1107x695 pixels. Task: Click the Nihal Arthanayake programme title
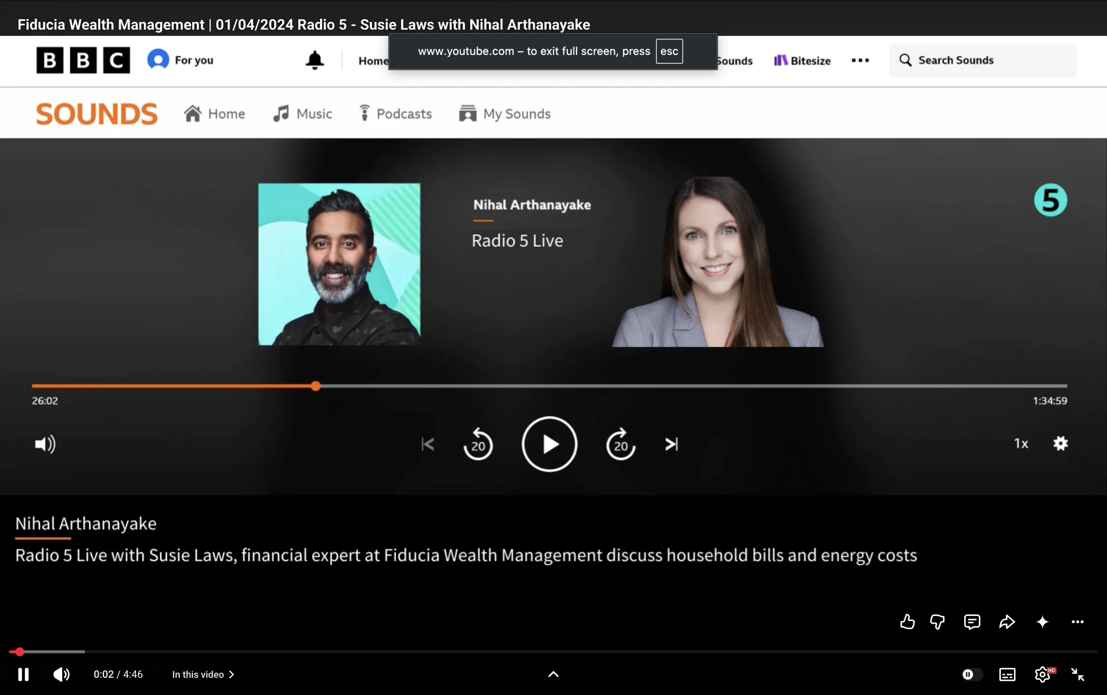(532, 205)
